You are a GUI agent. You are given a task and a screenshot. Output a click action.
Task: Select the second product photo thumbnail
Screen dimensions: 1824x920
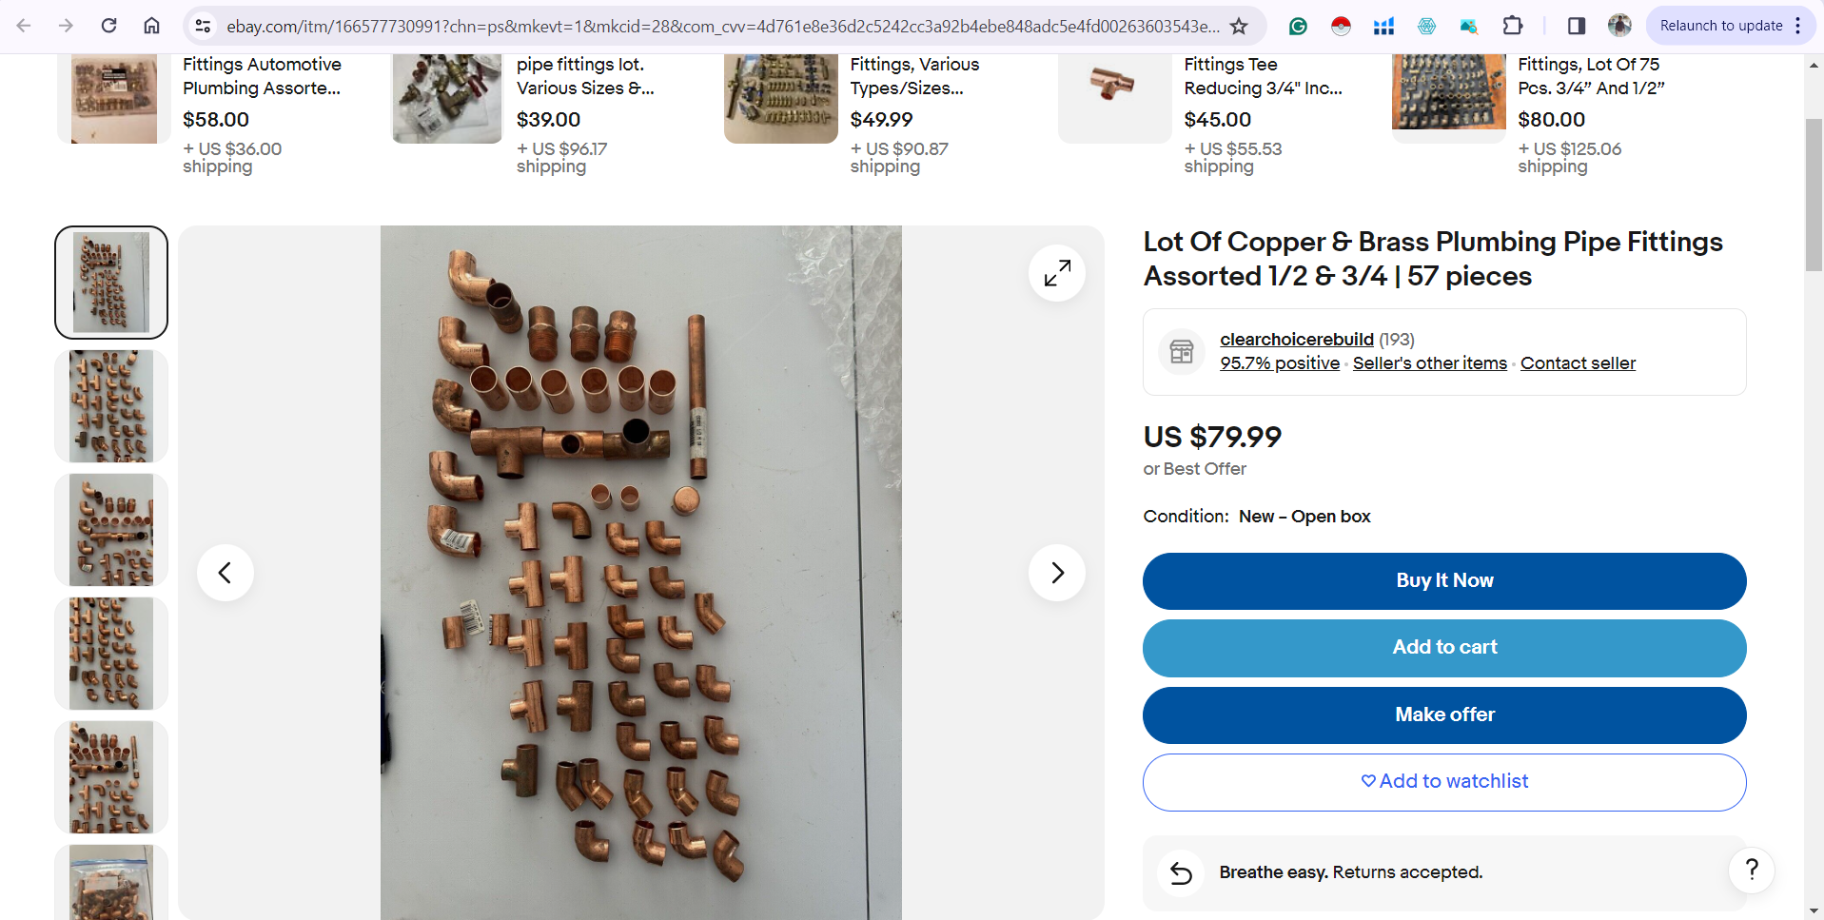coord(110,405)
